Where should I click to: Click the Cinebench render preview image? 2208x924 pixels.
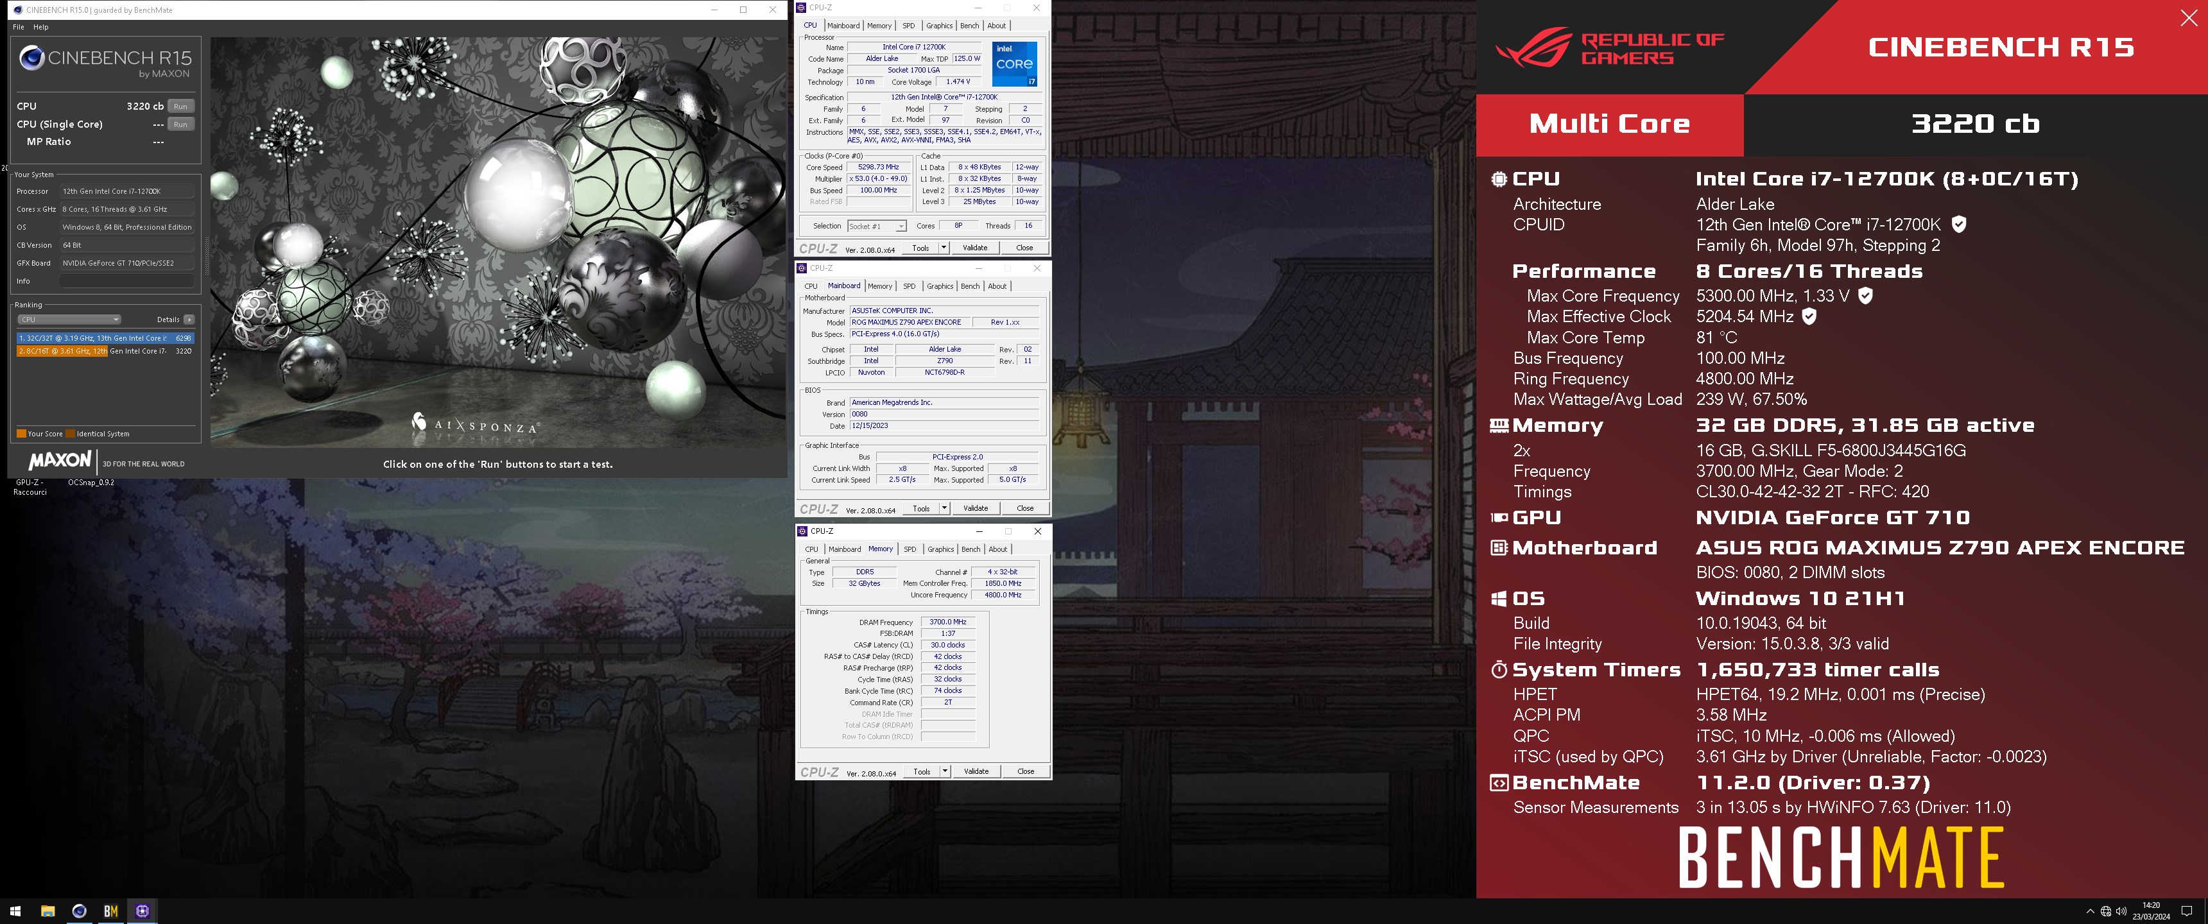coord(498,242)
